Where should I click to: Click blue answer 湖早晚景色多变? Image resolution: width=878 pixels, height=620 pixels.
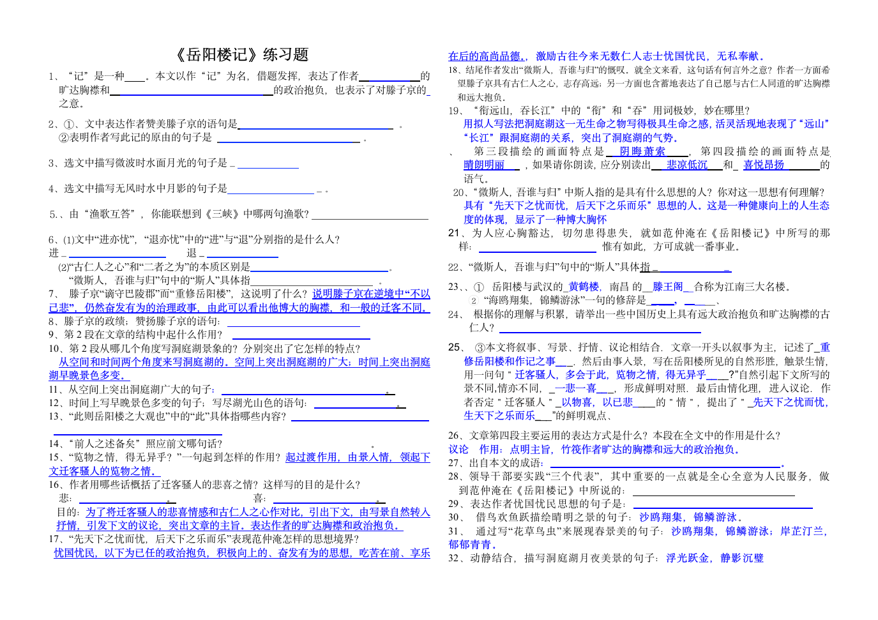[x=89, y=375]
